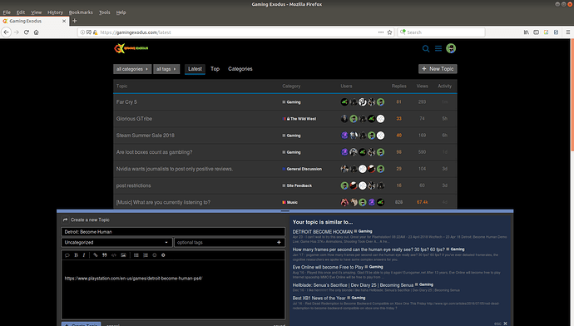The width and height of the screenshot is (574, 326).
Task: Open the post restrictions topic
Action: [x=134, y=185]
